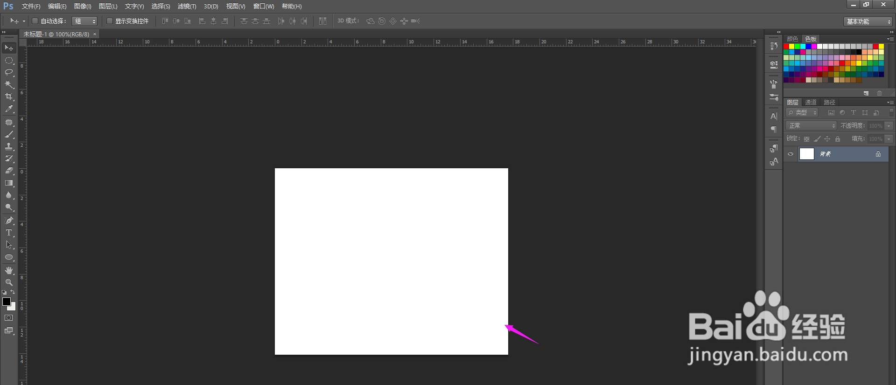Image resolution: width=896 pixels, height=385 pixels.
Task: Select the Brush tool
Action: (9, 134)
